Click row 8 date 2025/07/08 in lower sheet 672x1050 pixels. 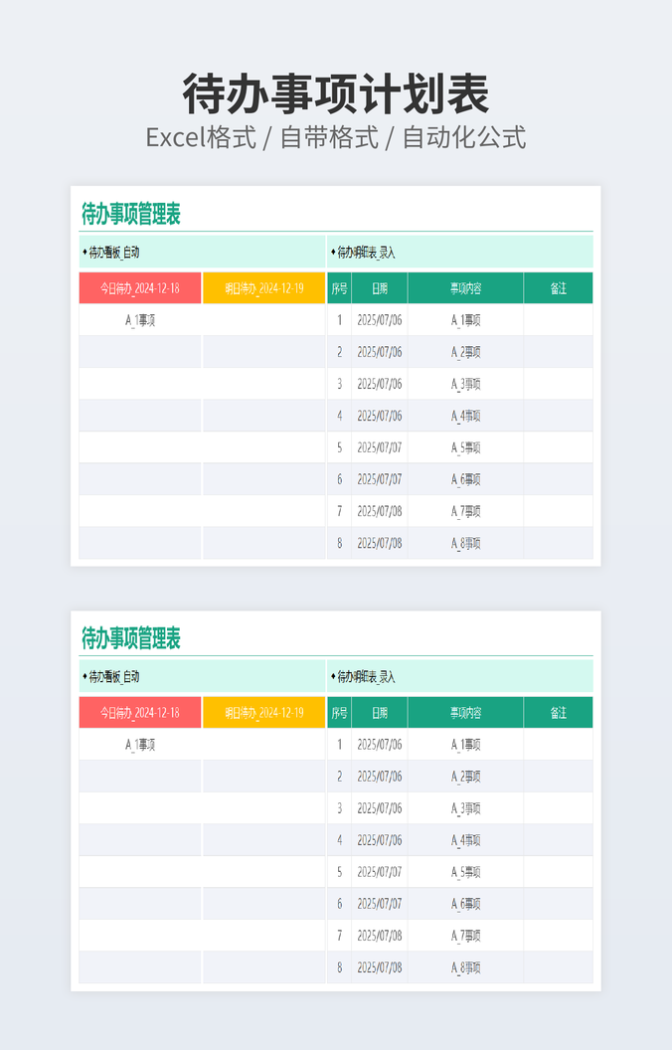coord(380,967)
